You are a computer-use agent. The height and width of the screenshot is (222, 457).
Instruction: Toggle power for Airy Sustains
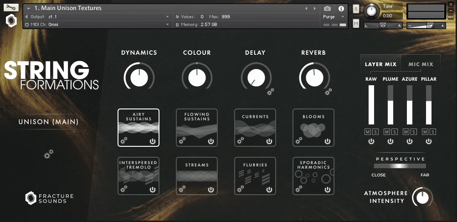click(x=153, y=141)
